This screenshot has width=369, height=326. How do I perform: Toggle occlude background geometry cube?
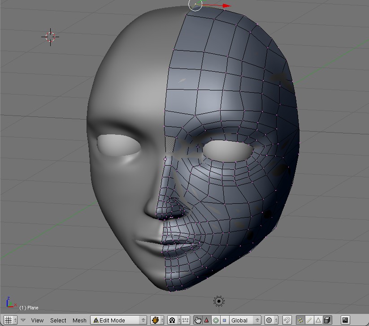328,320
